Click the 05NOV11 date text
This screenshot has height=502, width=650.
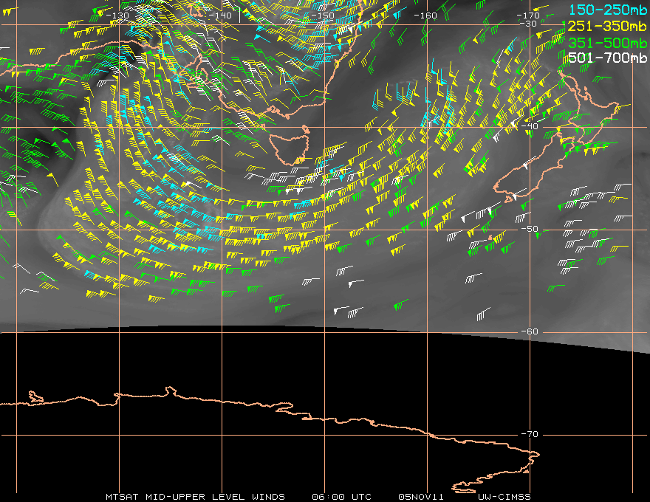tap(421, 497)
